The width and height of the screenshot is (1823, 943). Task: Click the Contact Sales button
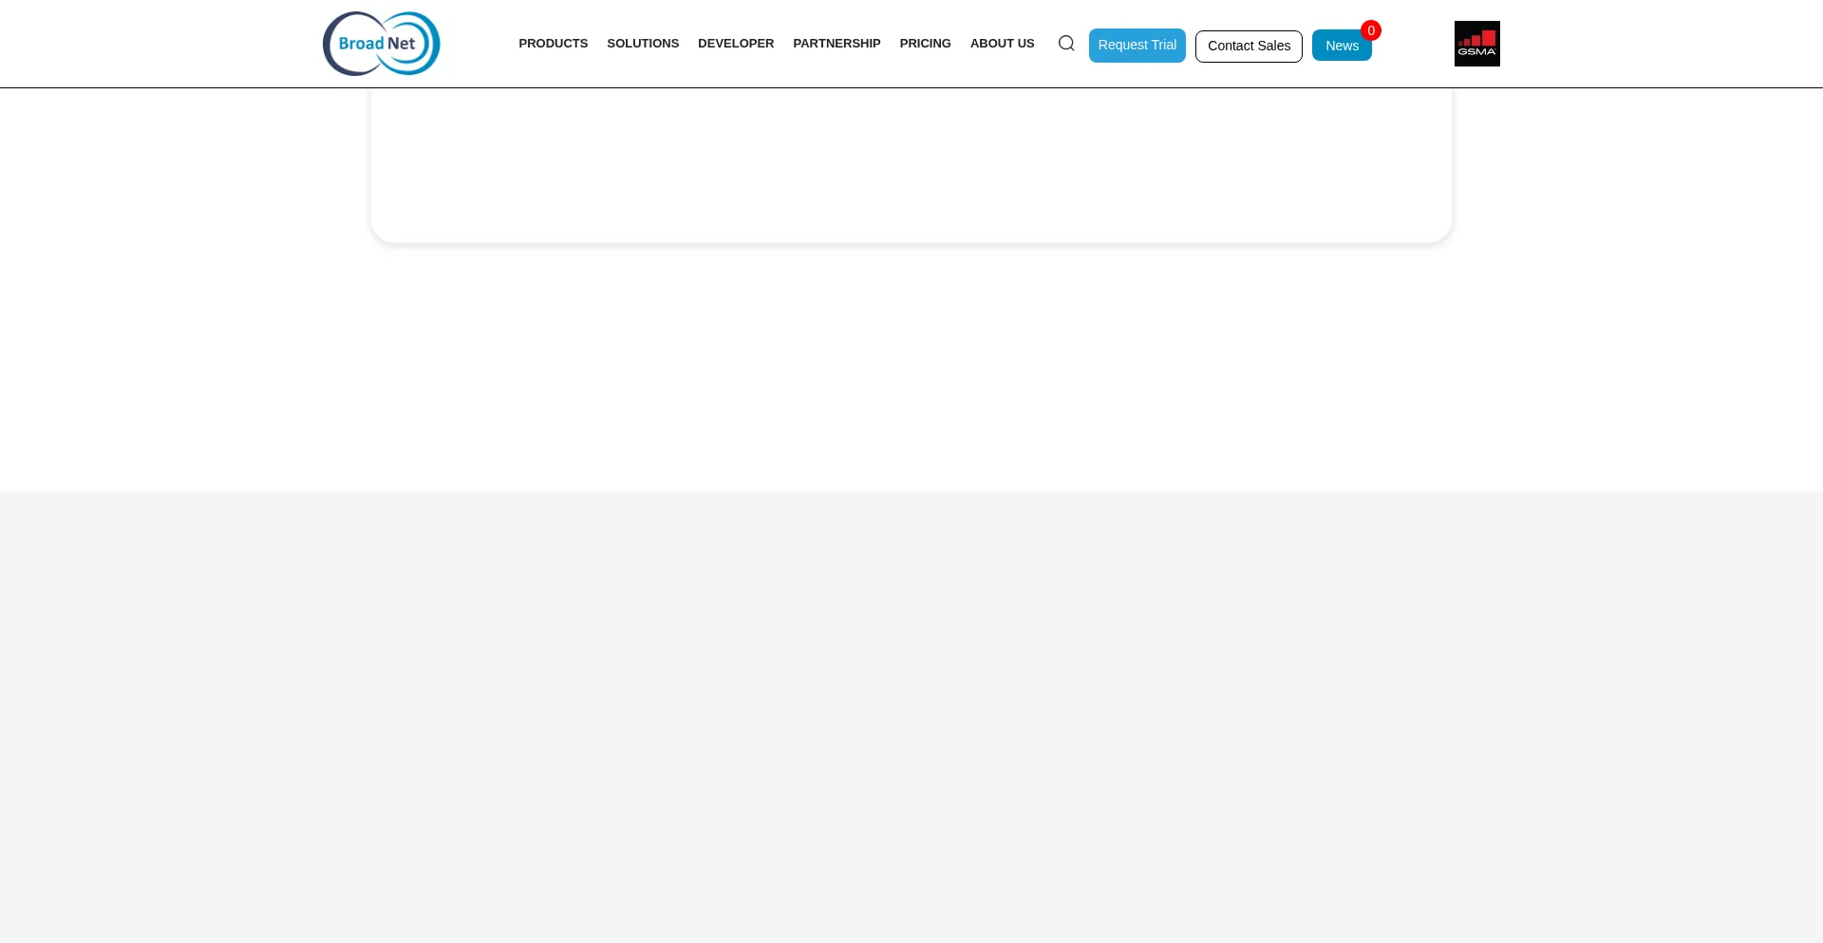[1249, 47]
